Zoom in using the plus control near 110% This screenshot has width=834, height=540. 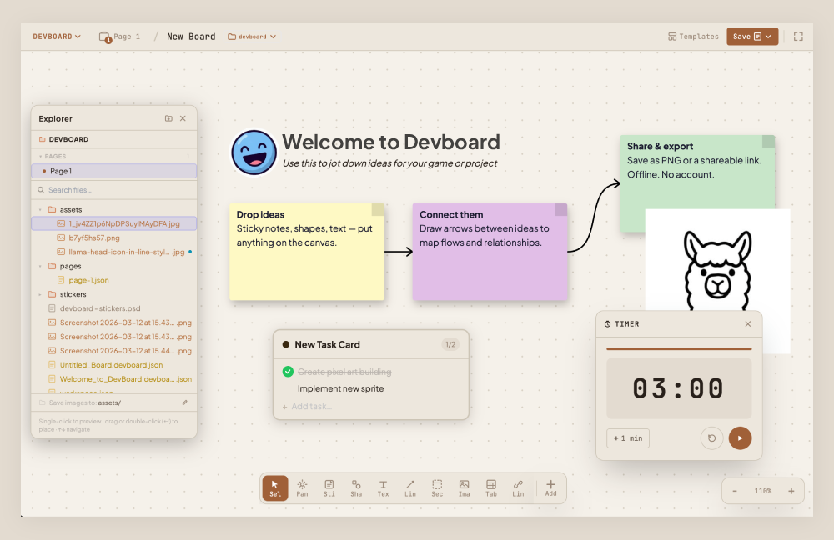click(791, 491)
